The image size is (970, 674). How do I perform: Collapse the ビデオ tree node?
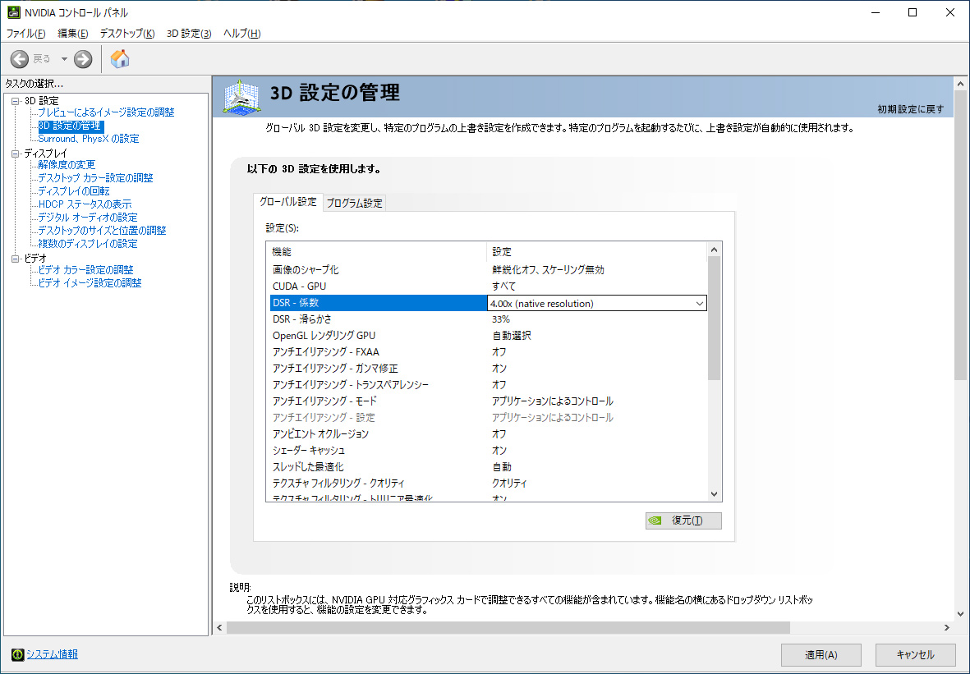pyautogui.click(x=16, y=259)
